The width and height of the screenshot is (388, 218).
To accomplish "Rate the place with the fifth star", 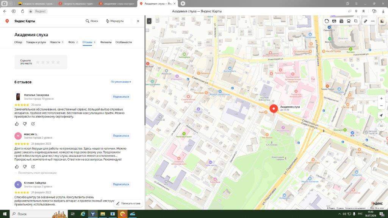I will (x=58, y=62).
